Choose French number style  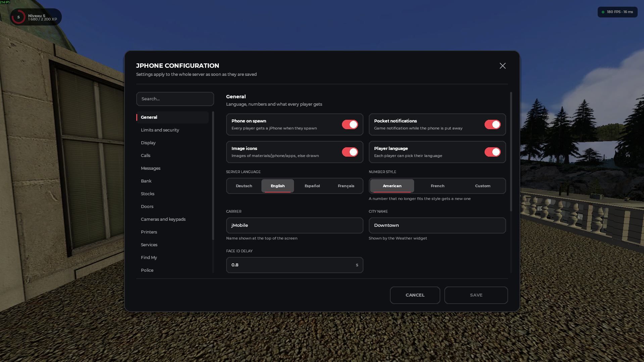click(437, 186)
